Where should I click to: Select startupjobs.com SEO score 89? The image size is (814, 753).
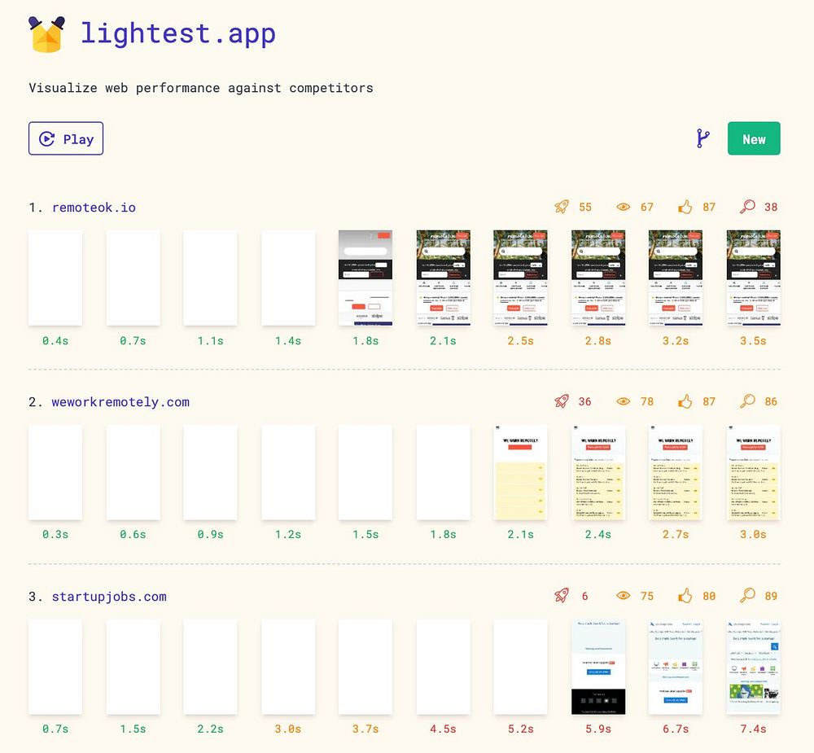[771, 596]
